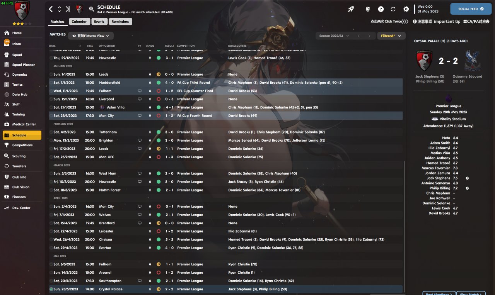Image resolution: width=495 pixels, height=295 pixels.
Task: Tick the Arsenal 14/5/2023 row checkbox
Action: point(51,273)
